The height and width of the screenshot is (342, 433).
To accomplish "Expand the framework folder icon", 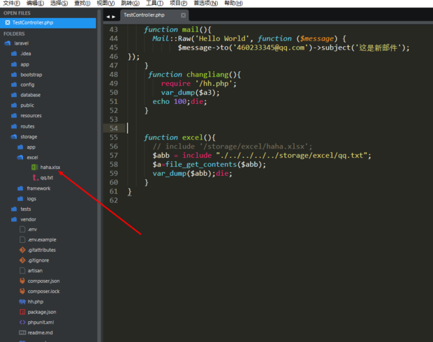I will point(20,188).
